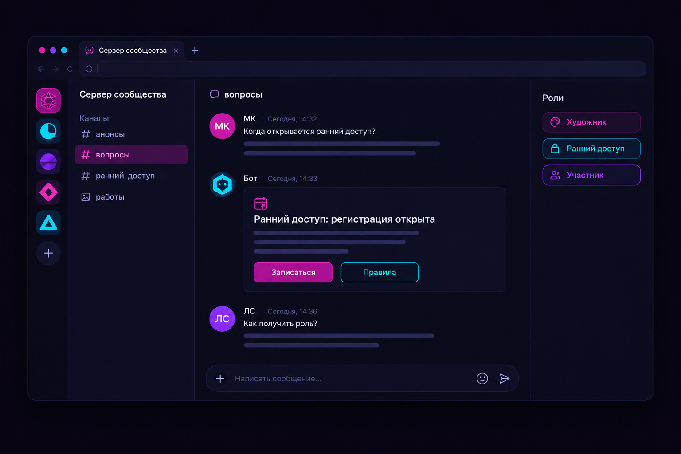The width and height of the screenshot is (681, 454).
Task: Click the Бот hexagon avatar
Action: coord(222,184)
